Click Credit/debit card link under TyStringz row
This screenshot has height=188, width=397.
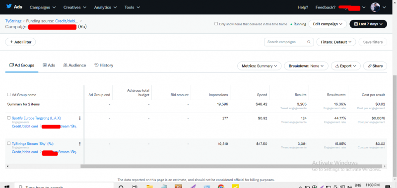pyautogui.click(x=25, y=152)
